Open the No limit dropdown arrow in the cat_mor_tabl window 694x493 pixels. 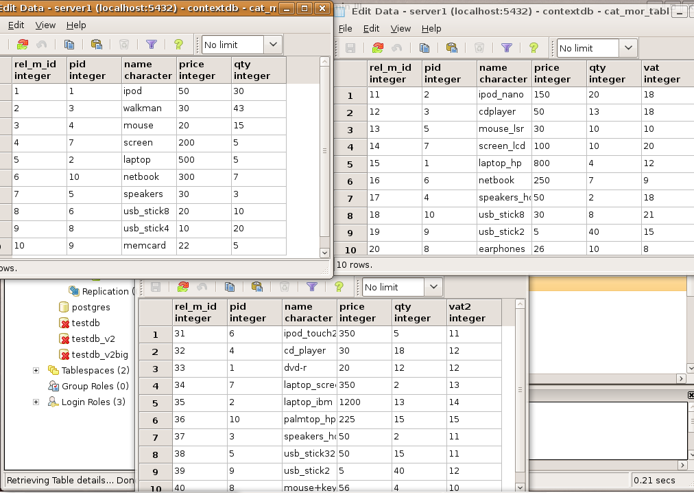point(628,48)
